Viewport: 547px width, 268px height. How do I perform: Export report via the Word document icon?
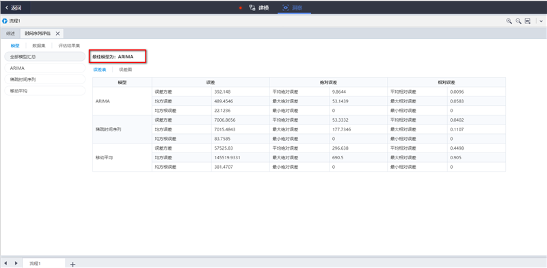[x=528, y=21]
